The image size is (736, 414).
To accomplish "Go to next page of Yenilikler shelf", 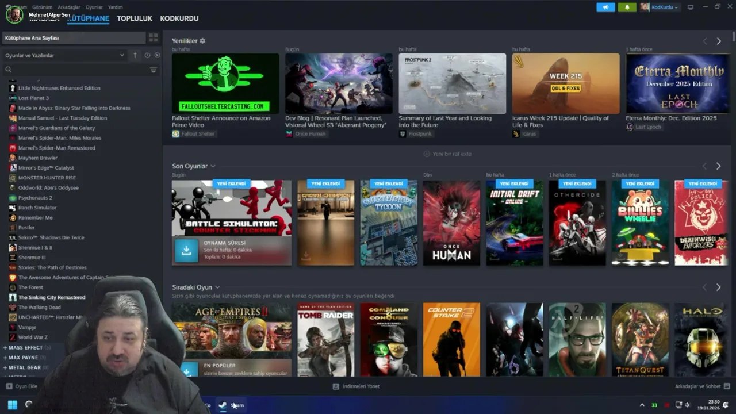I will (719, 41).
